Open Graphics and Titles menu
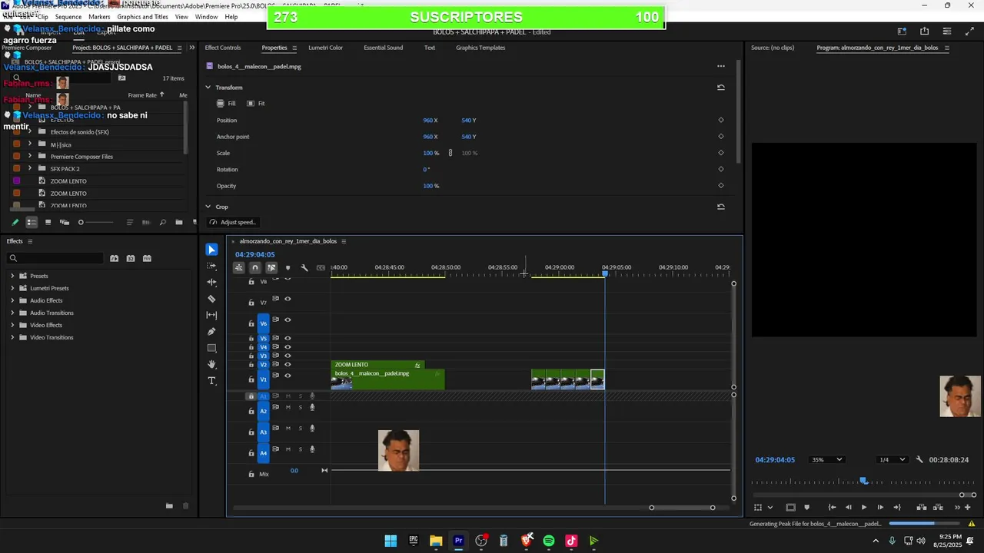Screen dimensions: 984x553 [x=143, y=17]
